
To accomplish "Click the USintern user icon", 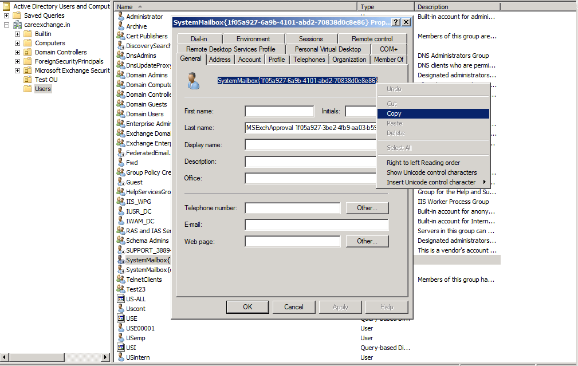I will pyautogui.click(x=120, y=357).
